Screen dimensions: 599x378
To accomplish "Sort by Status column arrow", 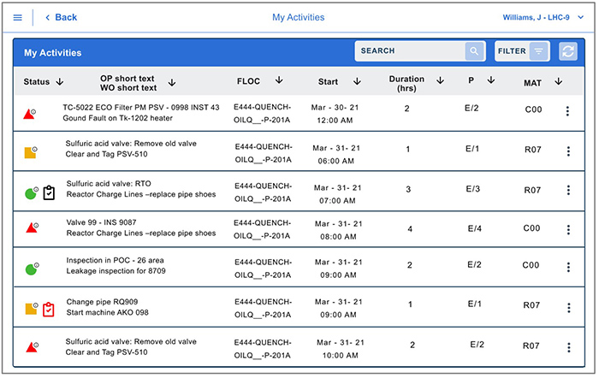I will 59,82.
